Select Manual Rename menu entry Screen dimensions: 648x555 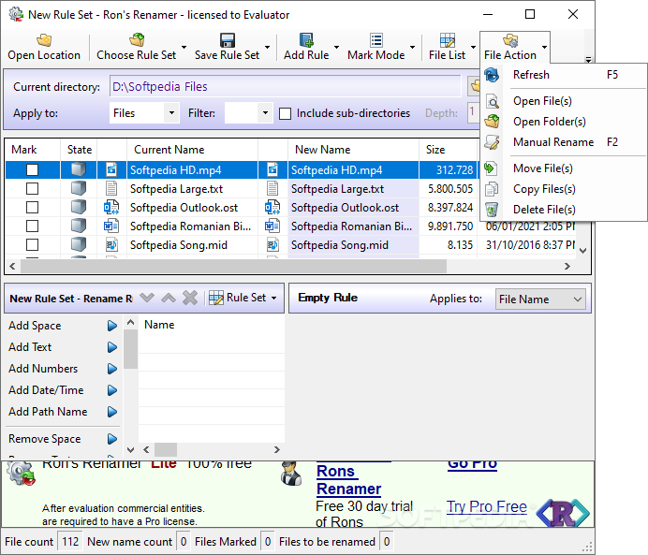565,142
